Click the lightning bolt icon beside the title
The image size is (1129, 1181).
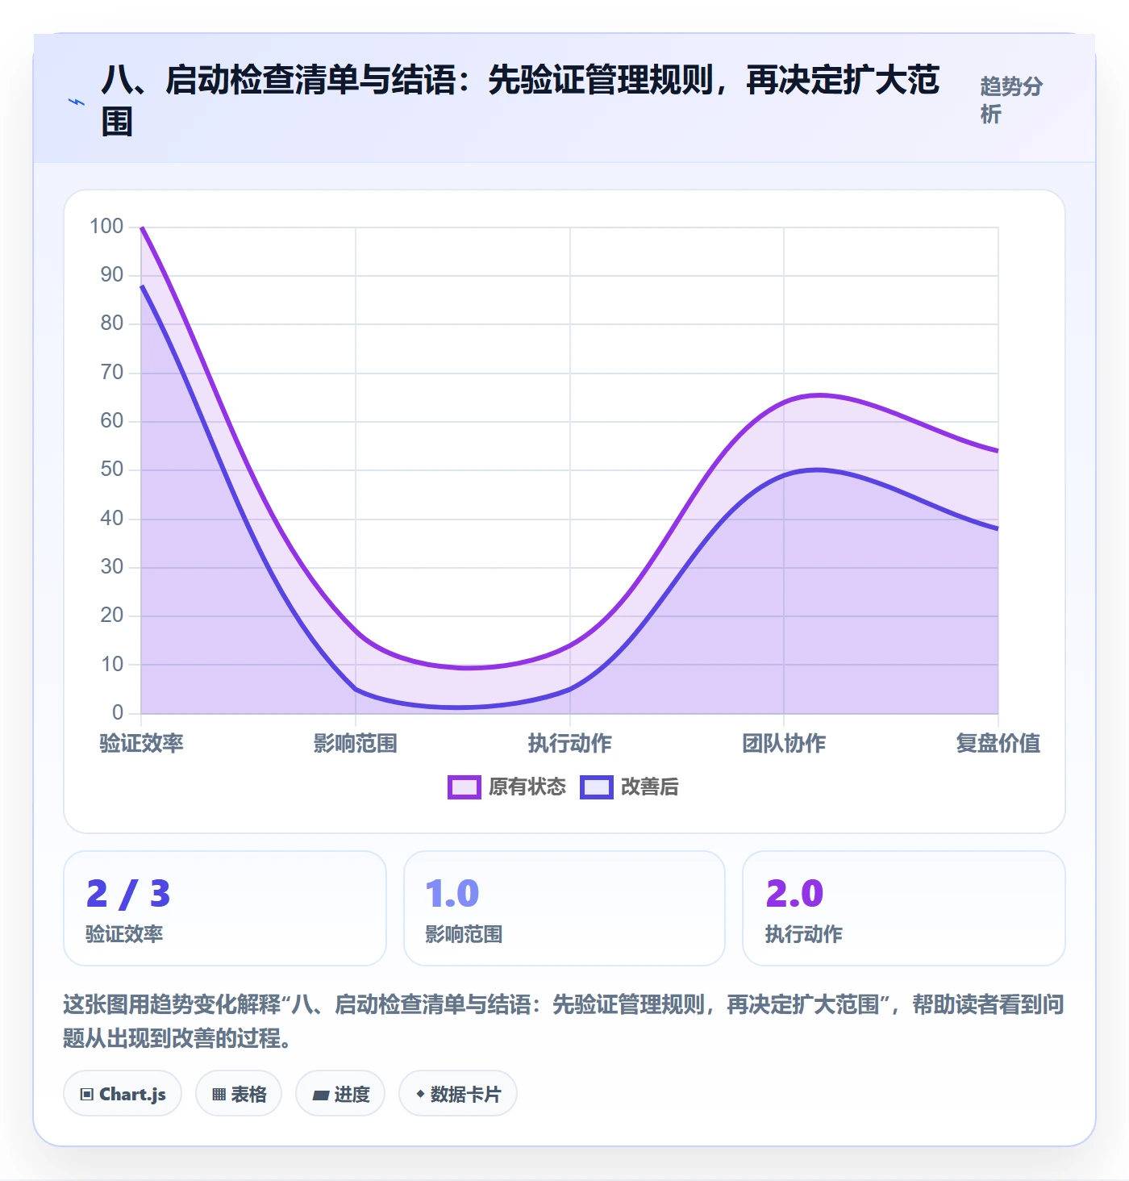coord(77,102)
